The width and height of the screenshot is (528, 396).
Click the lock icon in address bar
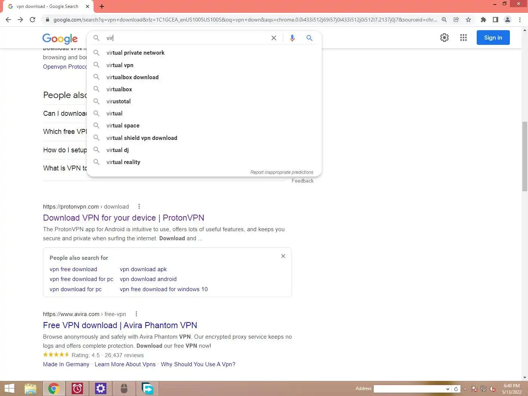(x=47, y=20)
